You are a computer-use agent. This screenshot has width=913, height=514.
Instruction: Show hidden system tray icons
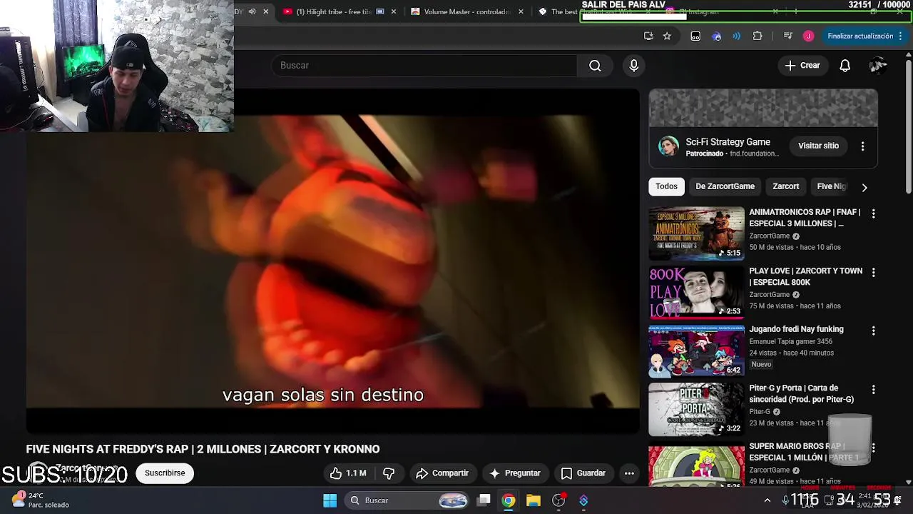pos(767,500)
